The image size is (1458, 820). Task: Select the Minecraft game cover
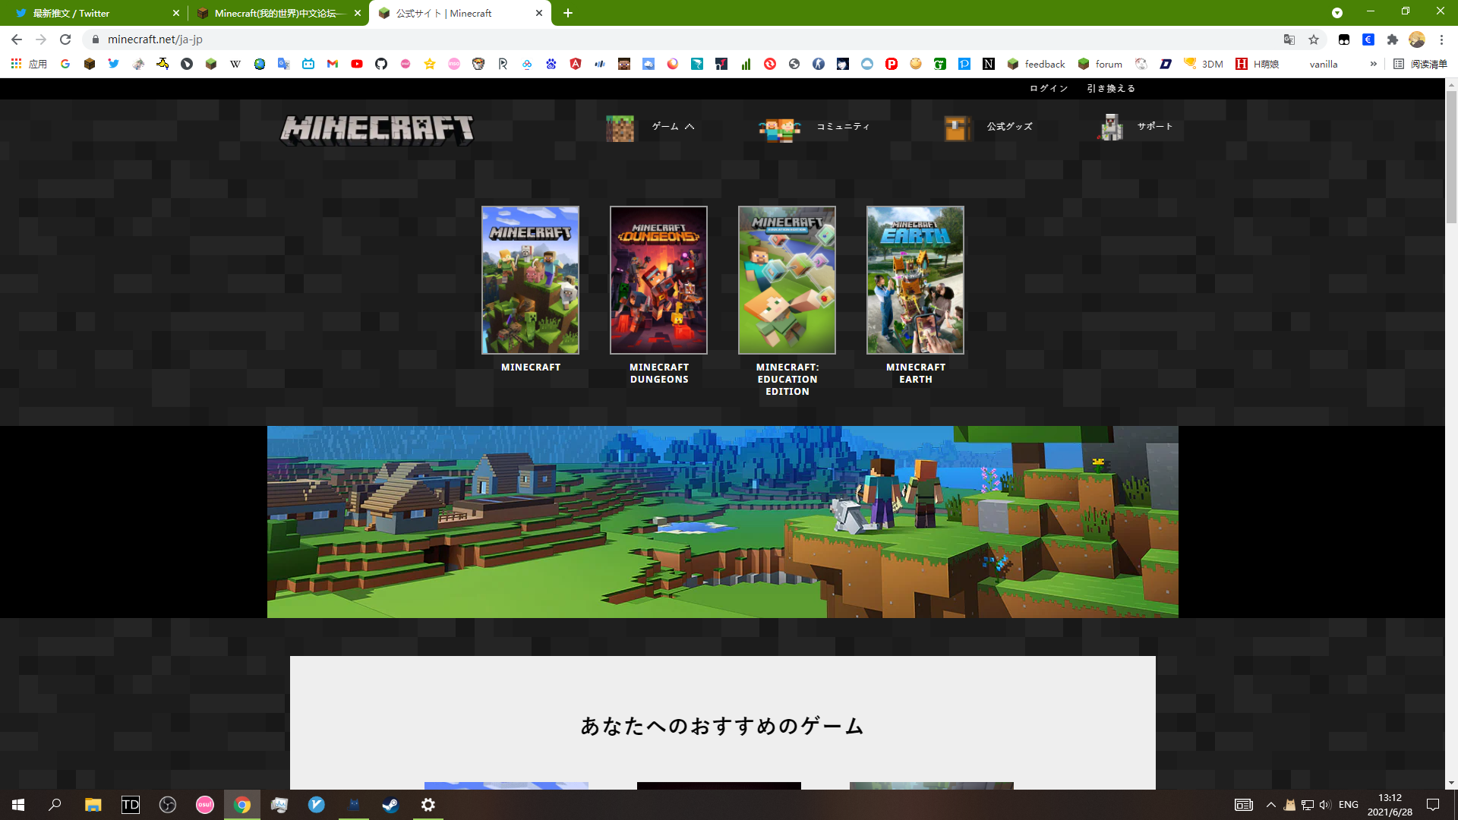[530, 280]
